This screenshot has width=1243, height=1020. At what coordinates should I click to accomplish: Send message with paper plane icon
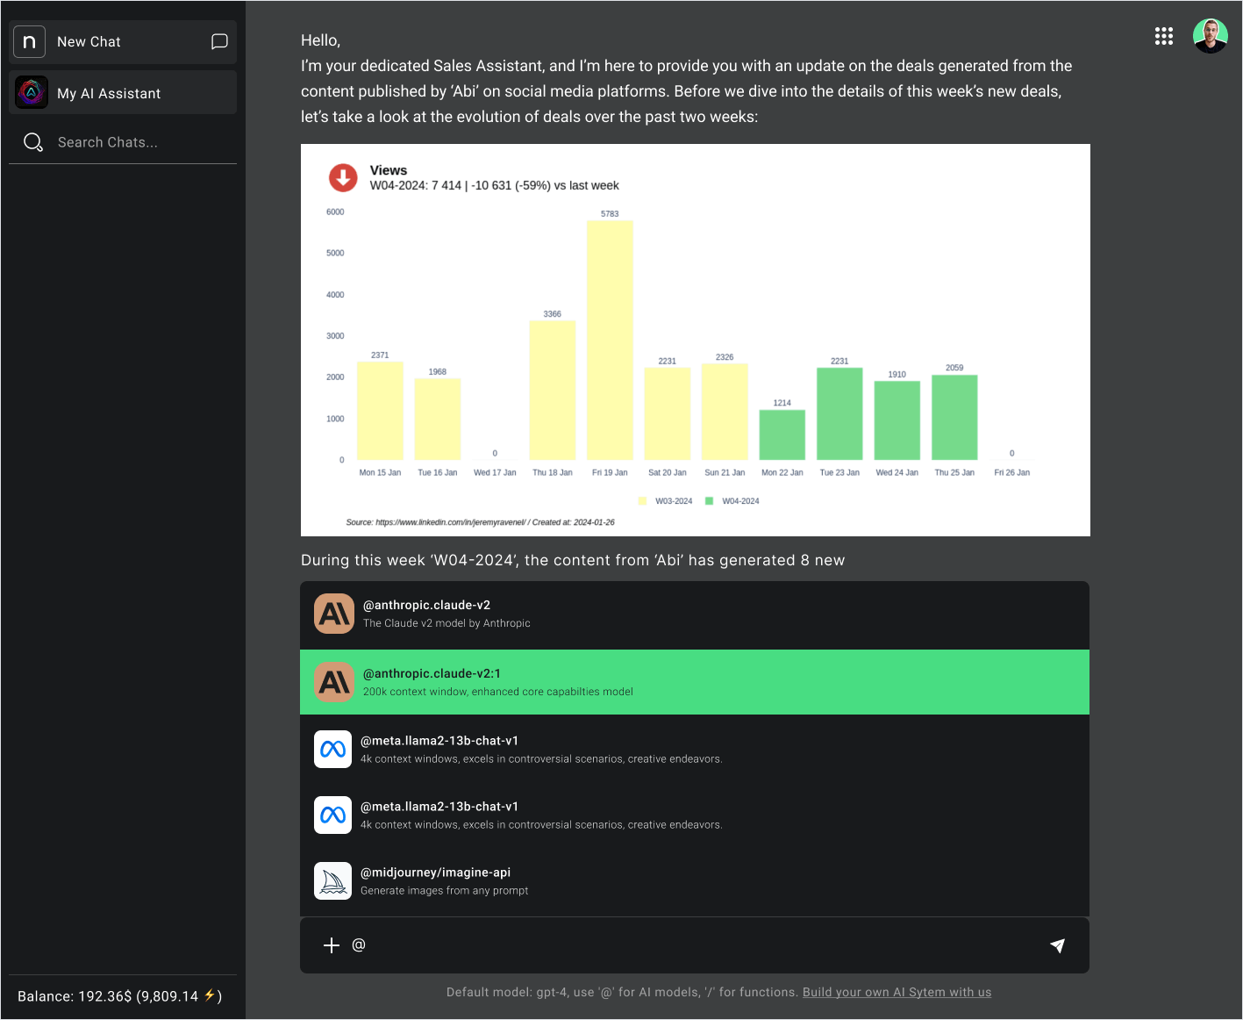[x=1058, y=945]
